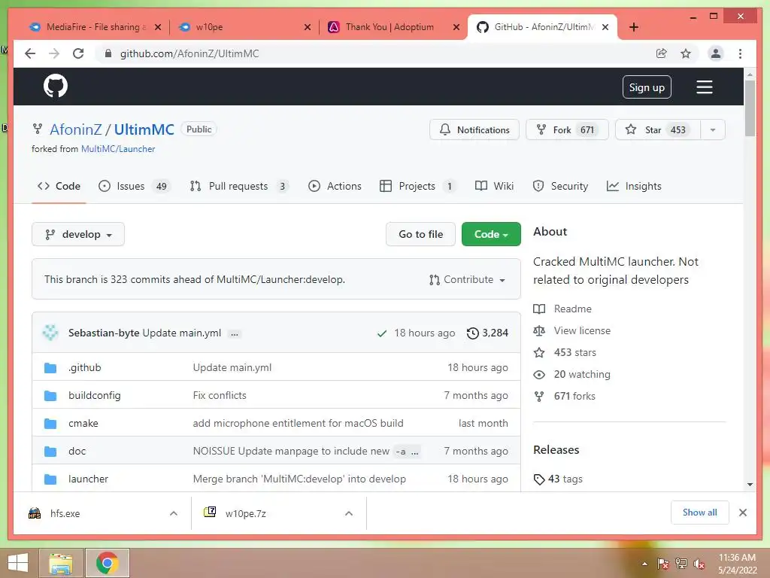
Task: Open the 671 forks link
Action: tap(564, 396)
